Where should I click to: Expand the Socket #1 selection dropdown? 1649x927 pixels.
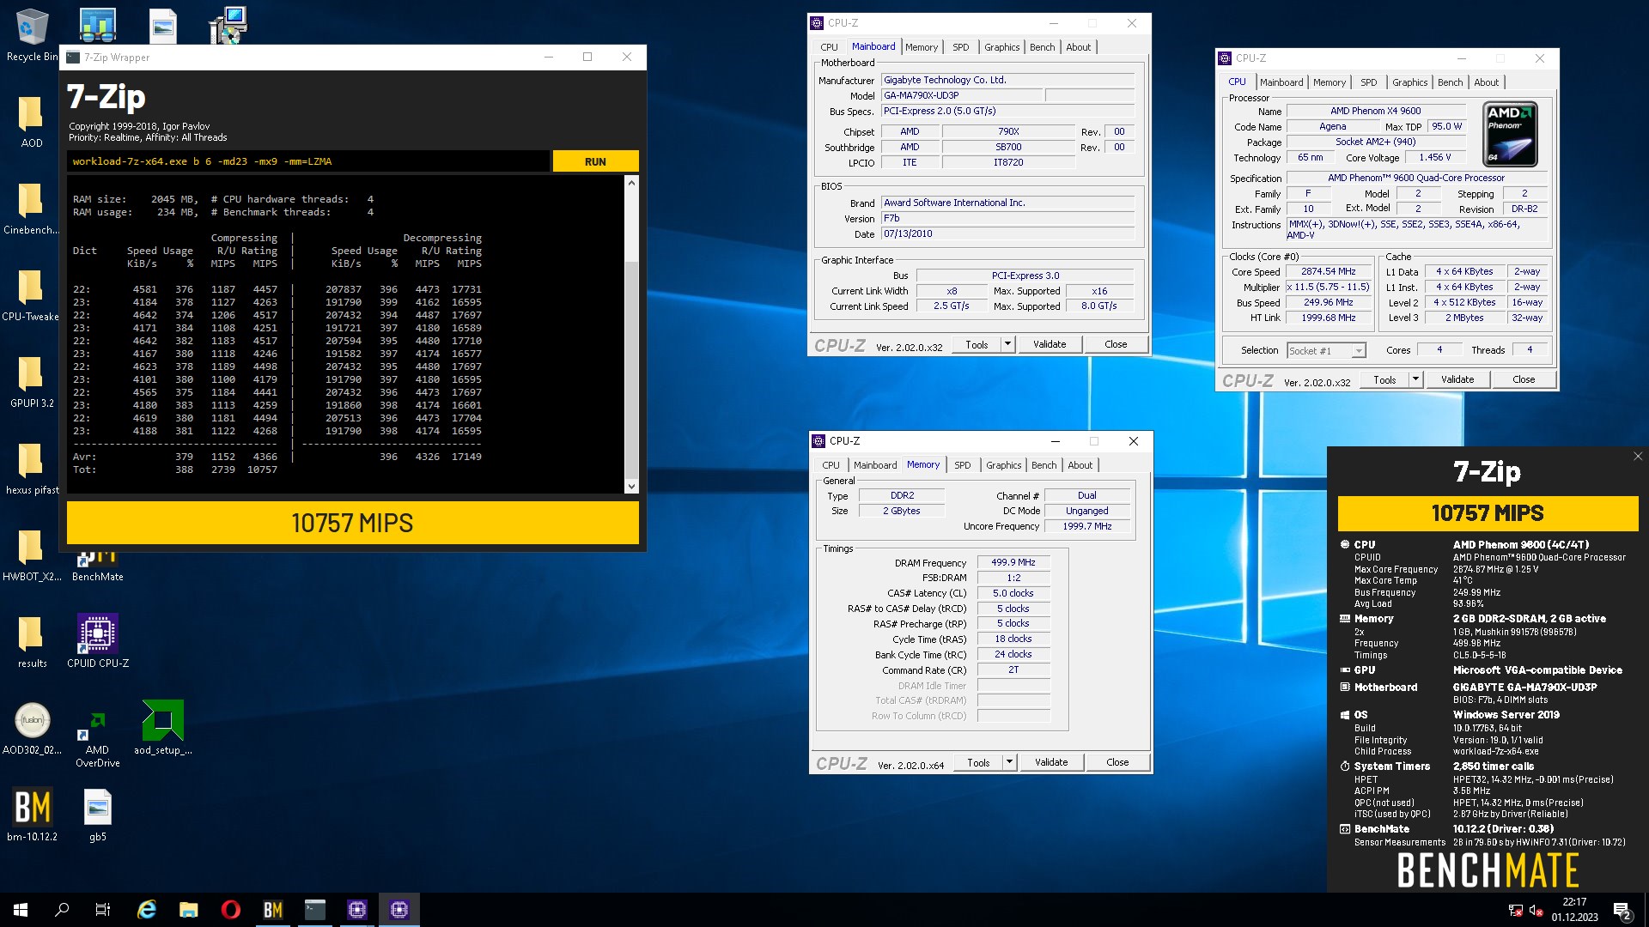coord(1358,350)
